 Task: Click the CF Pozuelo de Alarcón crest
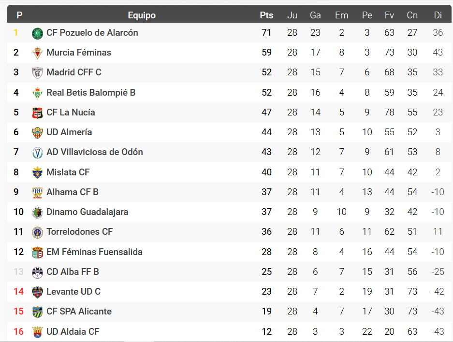pyautogui.click(x=37, y=33)
